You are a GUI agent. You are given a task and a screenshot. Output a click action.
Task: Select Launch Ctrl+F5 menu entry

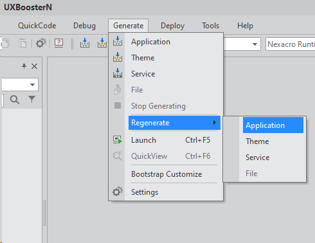pos(166,140)
